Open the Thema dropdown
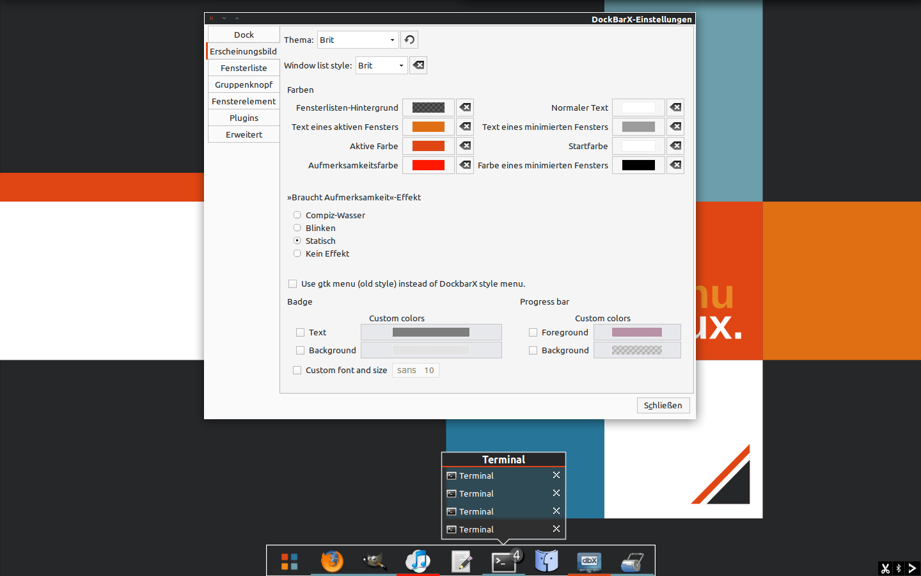Screen dimensions: 921x576 [358, 40]
